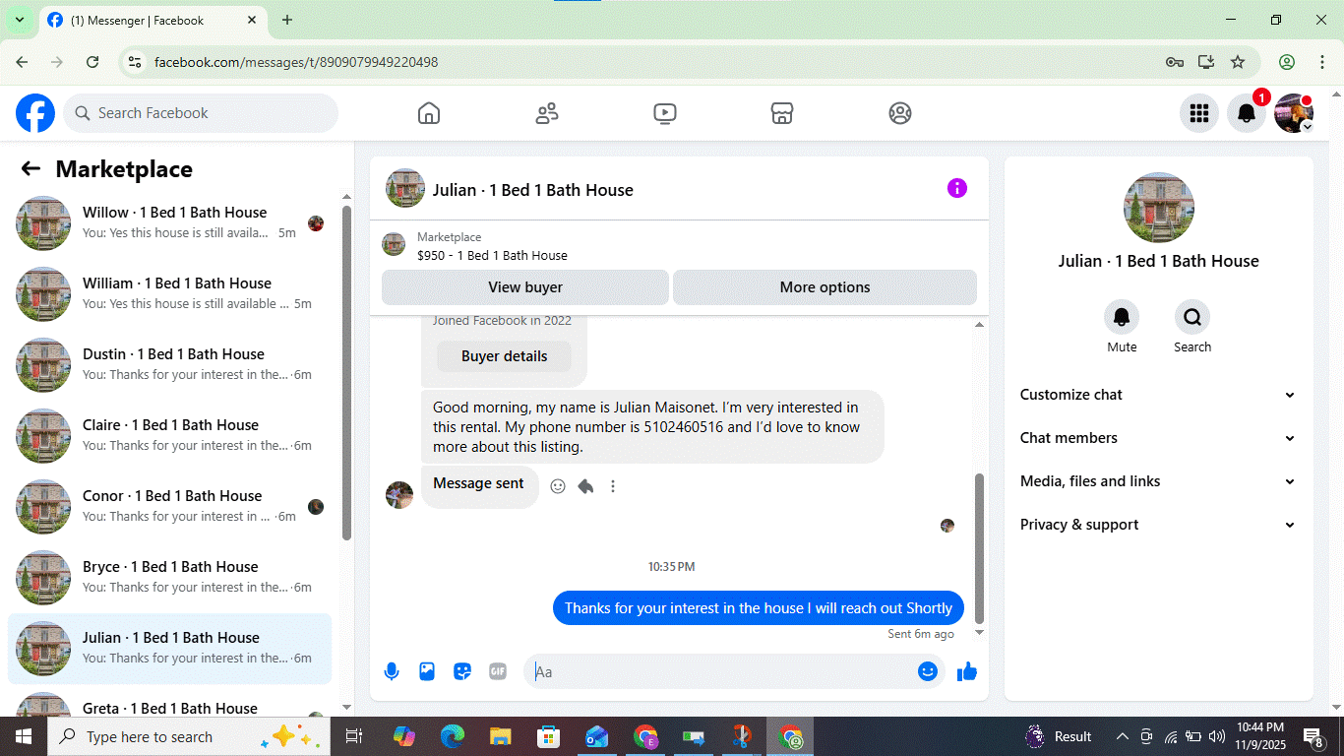Reply to the 'Message sent' bubble
Image resolution: width=1344 pixels, height=756 pixels.
585,486
